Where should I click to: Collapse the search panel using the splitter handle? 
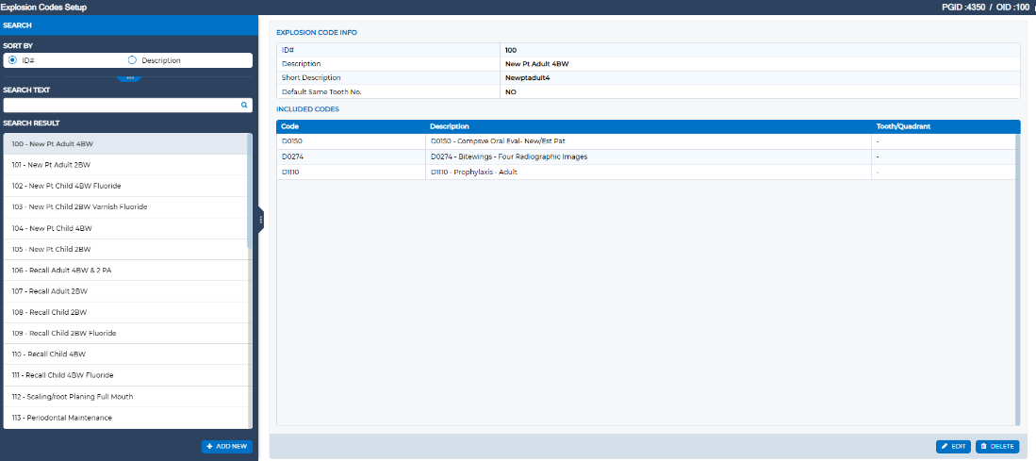point(261,220)
